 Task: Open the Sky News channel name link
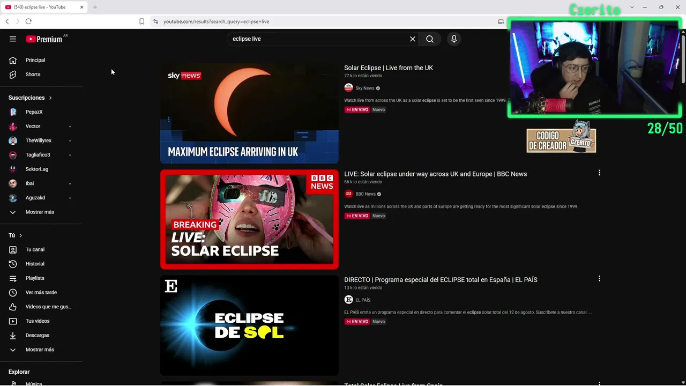(x=365, y=88)
